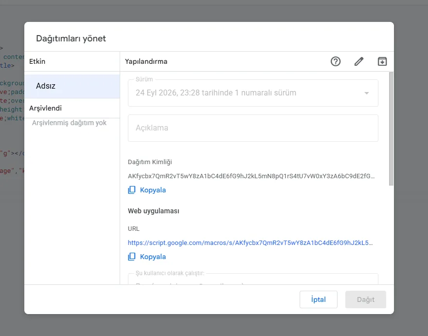Click the Etkin section header
This screenshot has width=428, height=336.
(x=37, y=61)
